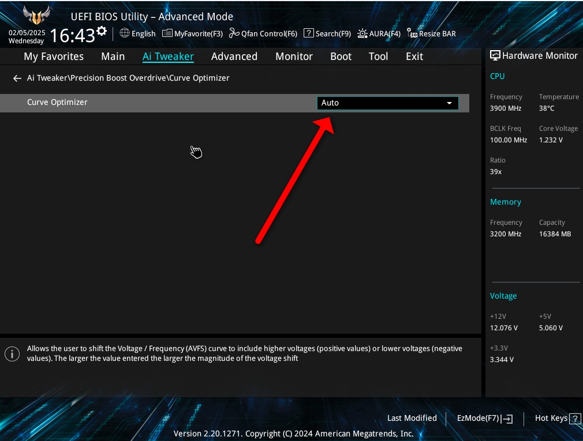The image size is (583, 441).
Task: Toggle Resize BAR option
Action: tap(431, 33)
